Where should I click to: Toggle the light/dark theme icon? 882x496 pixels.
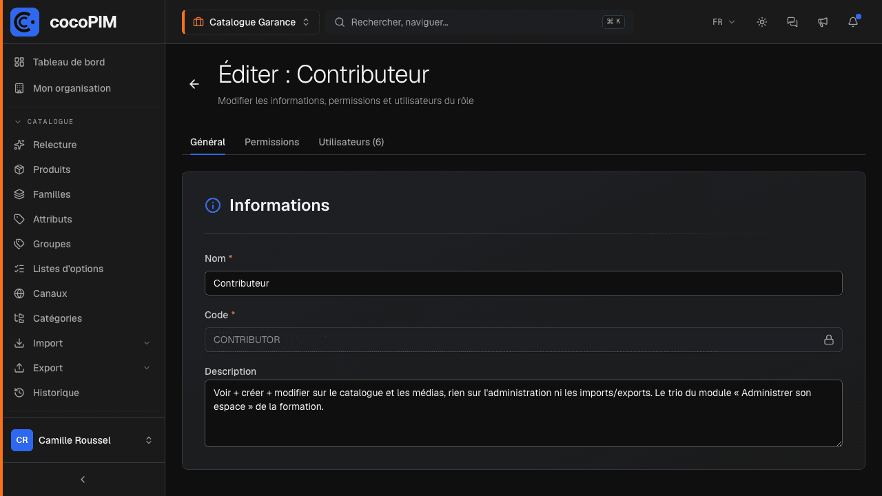(762, 22)
